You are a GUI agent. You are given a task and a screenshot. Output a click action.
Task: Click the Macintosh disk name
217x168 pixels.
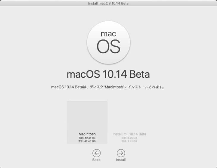pyautogui.click(x=87, y=134)
